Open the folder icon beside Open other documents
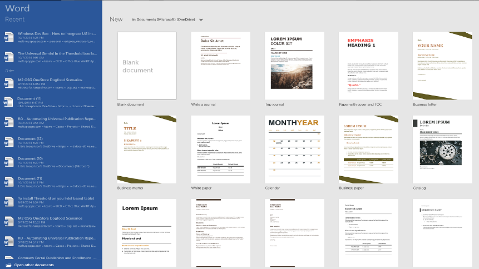The image size is (479, 269). (8, 265)
